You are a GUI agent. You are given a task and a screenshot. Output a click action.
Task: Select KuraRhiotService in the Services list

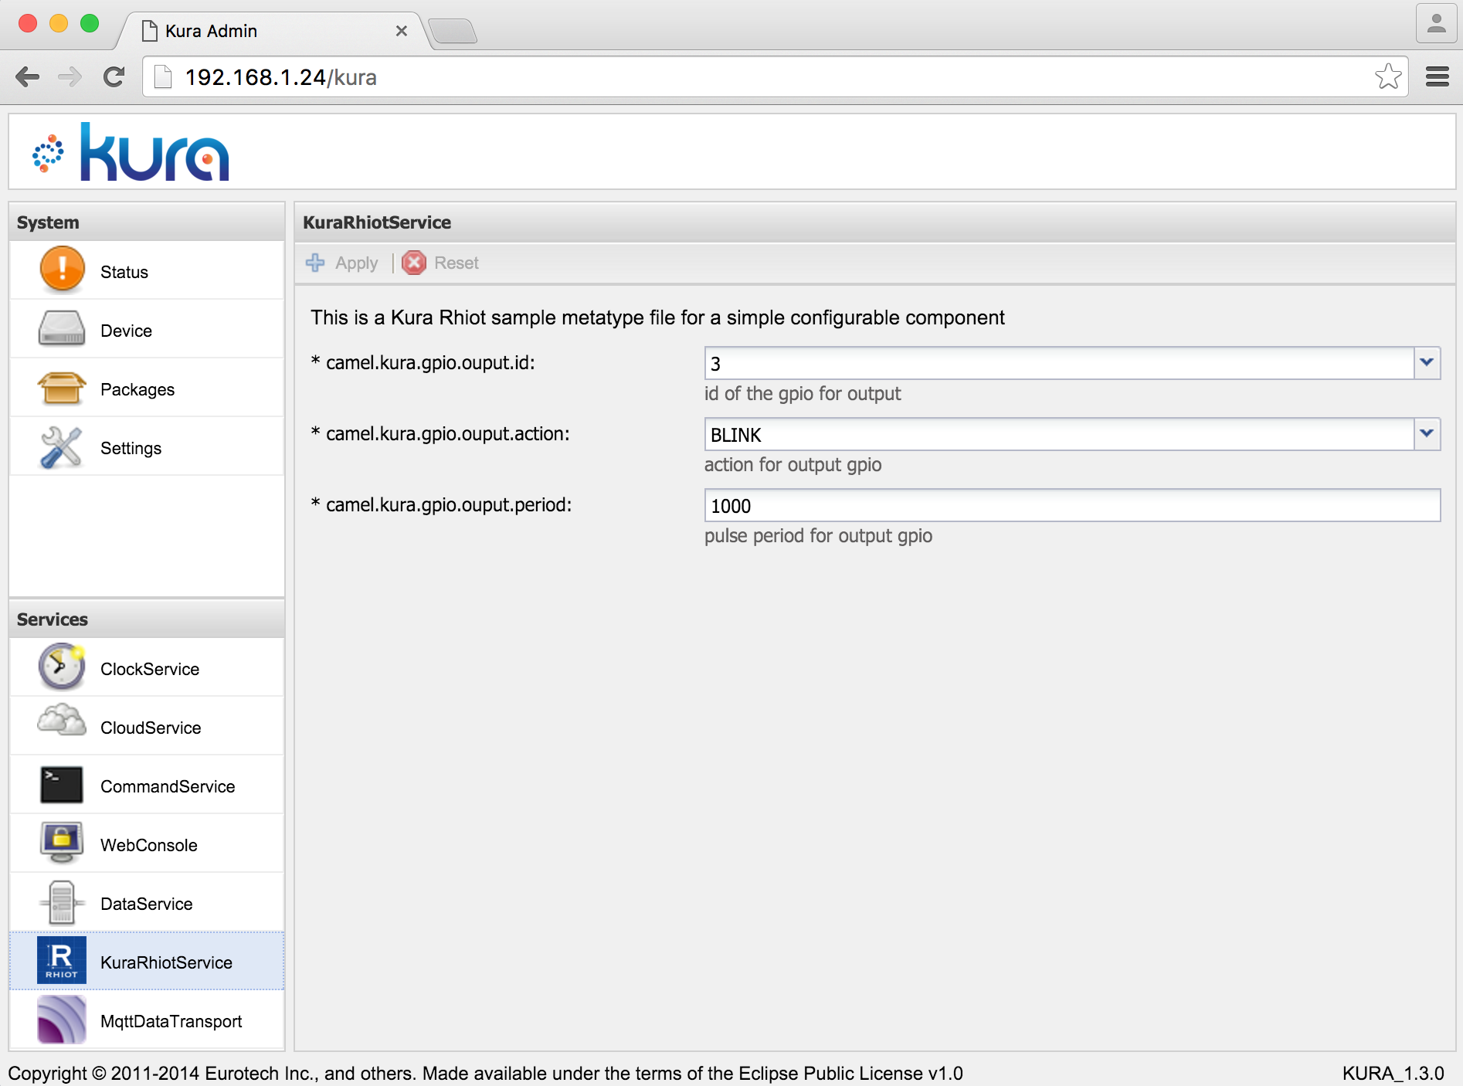click(x=166, y=962)
